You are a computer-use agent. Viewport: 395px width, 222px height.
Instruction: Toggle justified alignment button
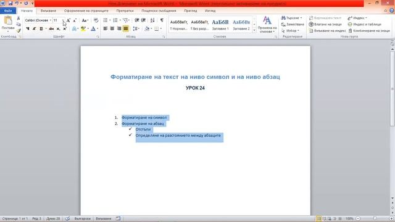[126, 29]
